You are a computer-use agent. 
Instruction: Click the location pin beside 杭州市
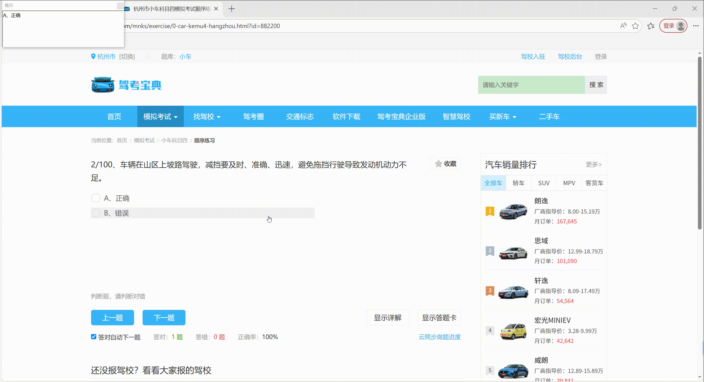click(x=93, y=56)
